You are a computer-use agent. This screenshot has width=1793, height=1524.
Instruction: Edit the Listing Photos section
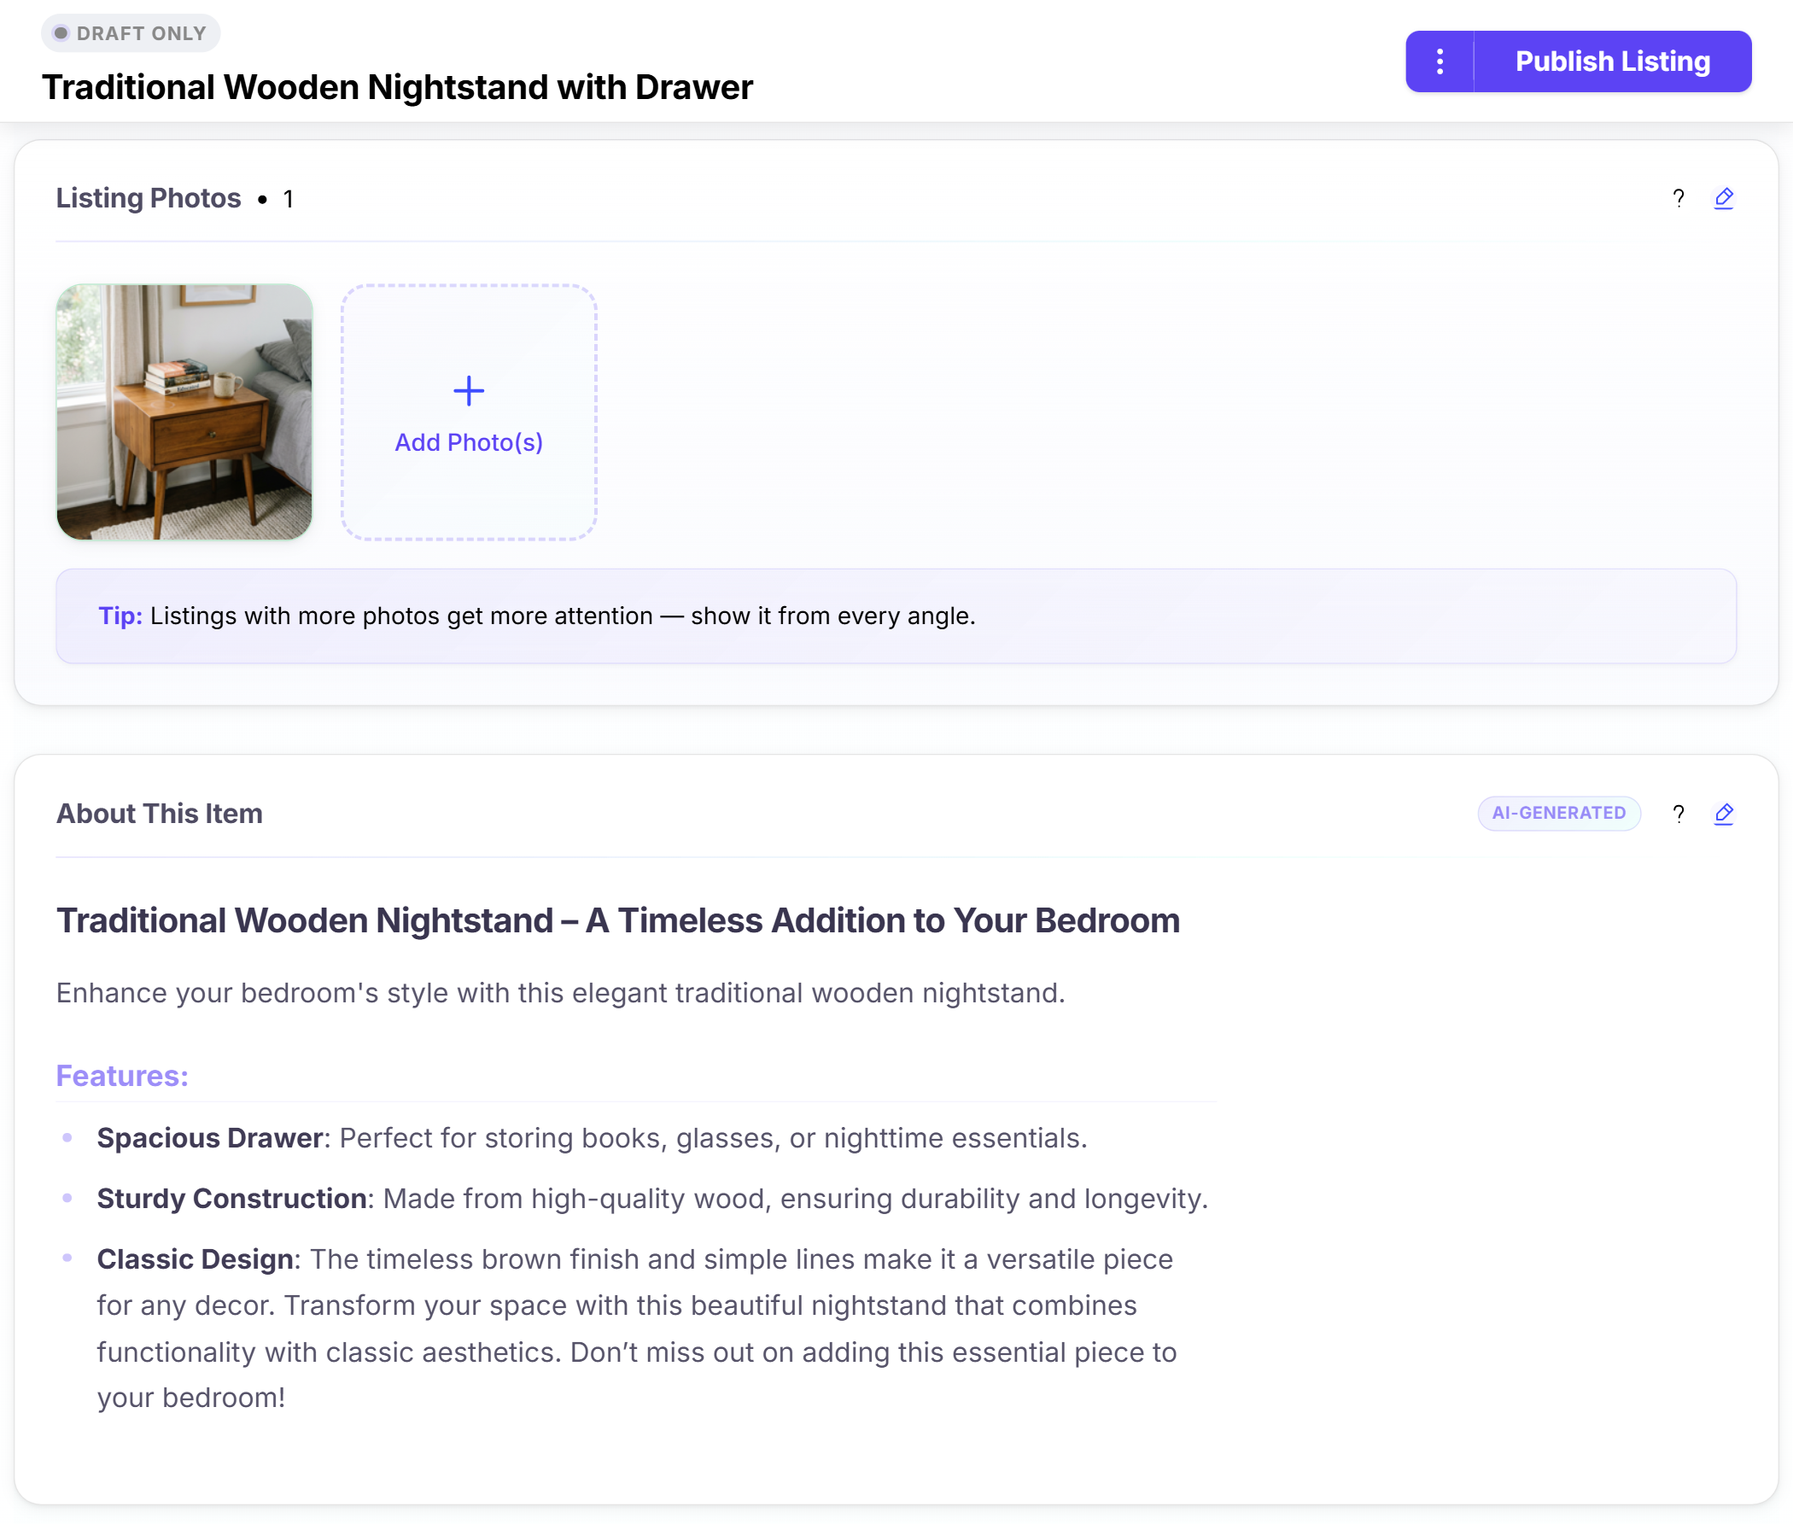pyautogui.click(x=1723, y=199)
